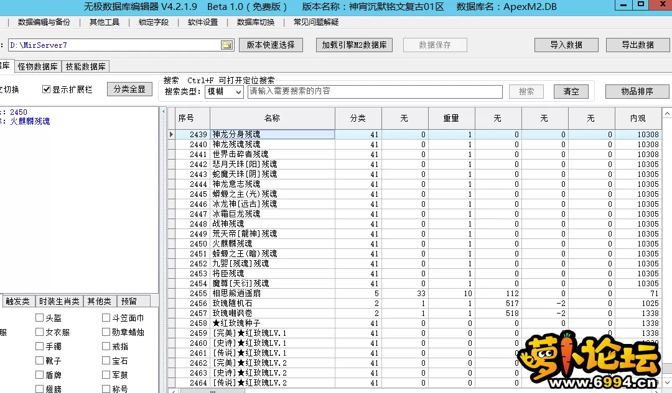
Task: Select the row 火麒麟残魂 in table
Action: coord(414,244)
